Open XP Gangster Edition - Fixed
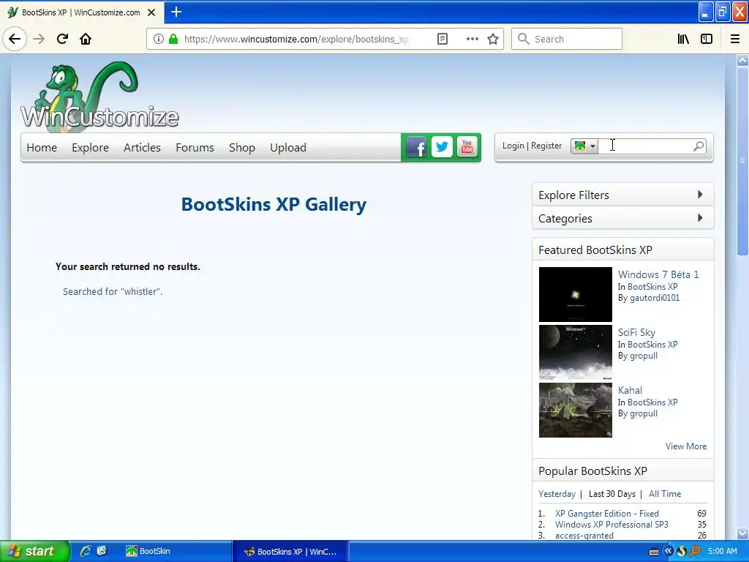Viewport: 749px width, 562px height. 606,514
